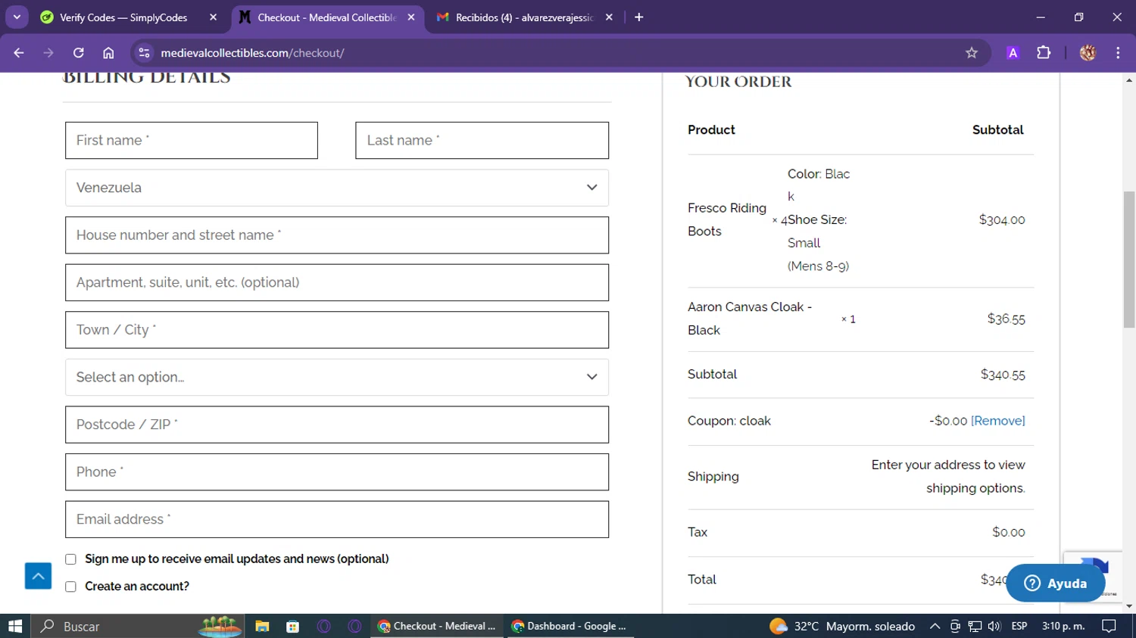Check the Create an account box
The height and width of the screenshot is (638, 1136).
point(71,587)
